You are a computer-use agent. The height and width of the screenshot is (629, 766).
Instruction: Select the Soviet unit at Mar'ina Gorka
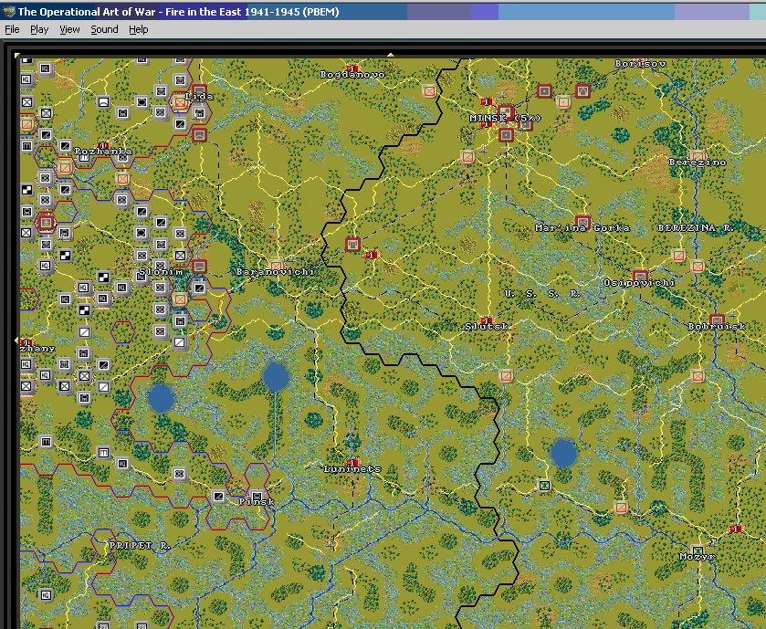[582, 222]
